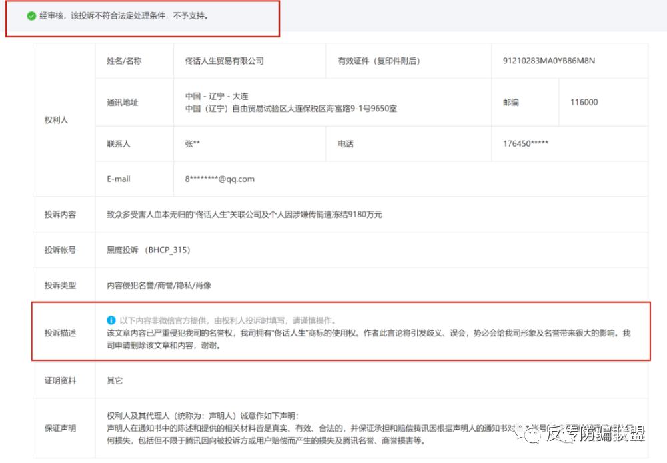Select the complained article title with 9180万元
Viewport: 667px width, 463px height.
(x=244, y=214)
